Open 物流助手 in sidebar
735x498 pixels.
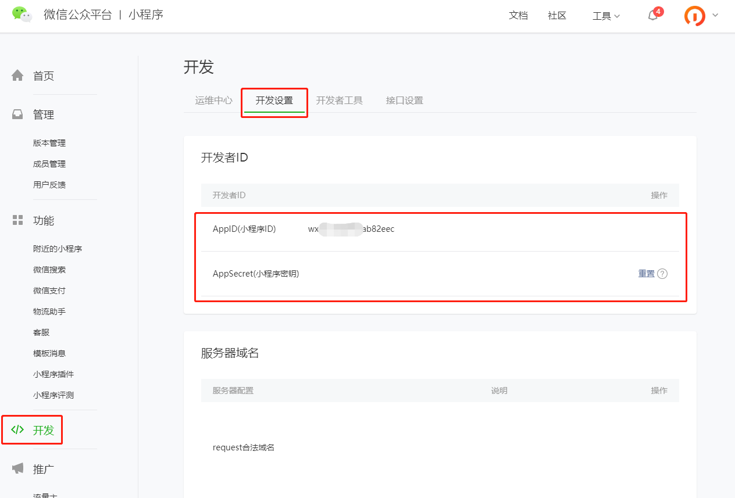tap(49, 311)
